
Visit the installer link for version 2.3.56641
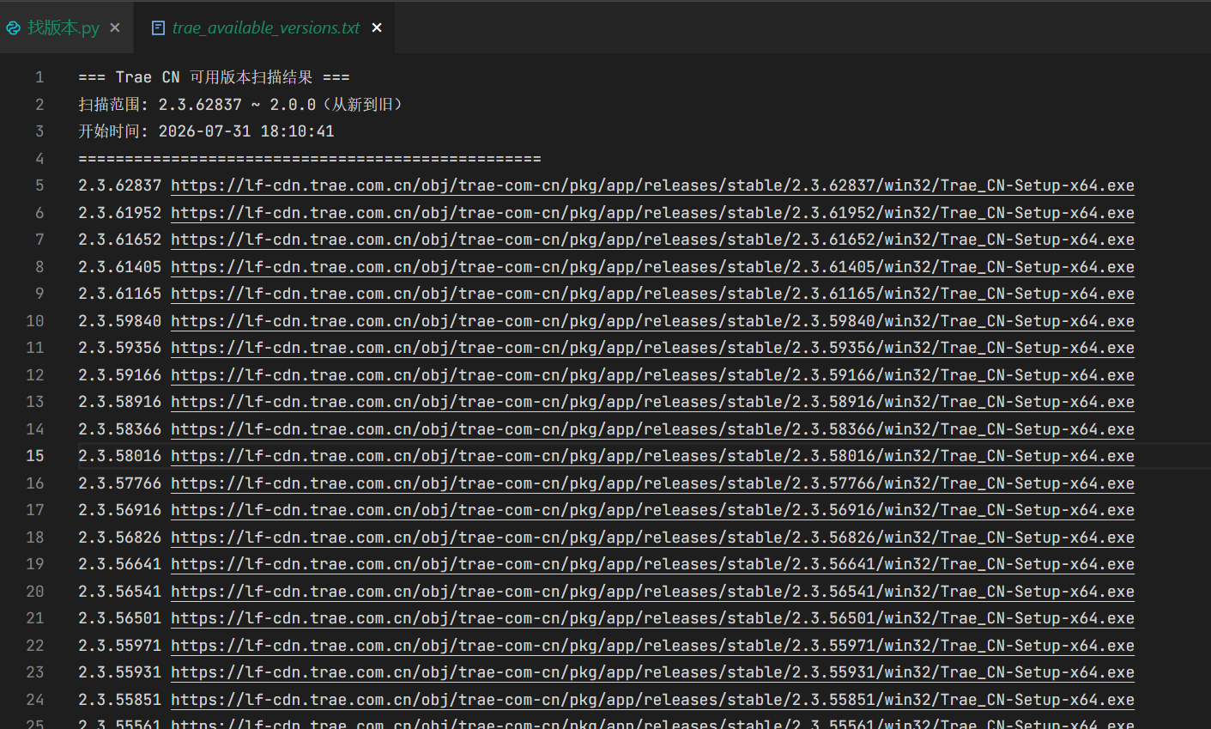click(x=652, y=564)
